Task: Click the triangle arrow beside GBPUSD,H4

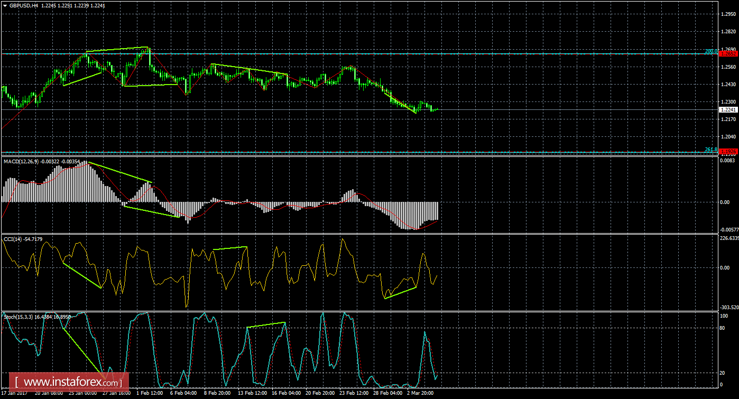Action: click(5, 5)
